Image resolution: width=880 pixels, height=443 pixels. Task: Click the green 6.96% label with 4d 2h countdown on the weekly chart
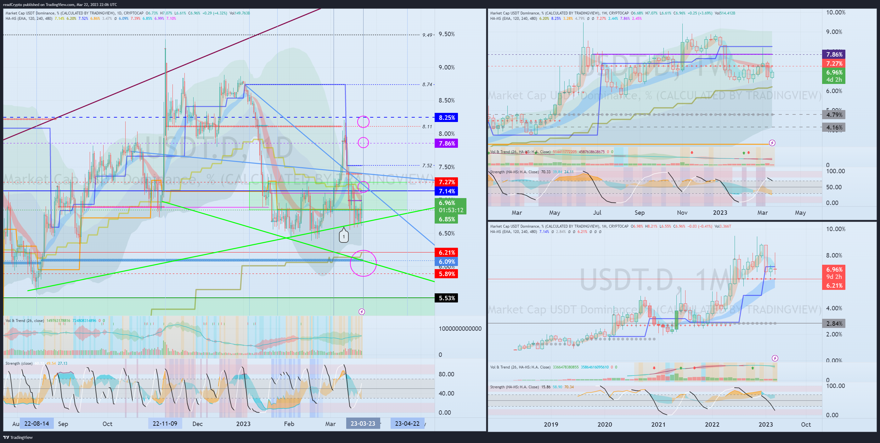tap(834, 76)
